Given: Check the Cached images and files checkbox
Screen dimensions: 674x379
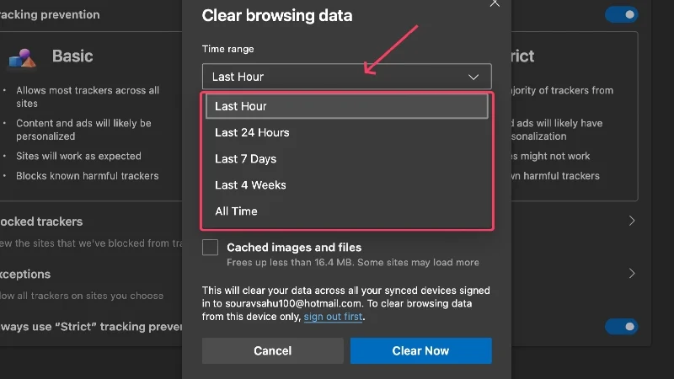Looking at the screenshot, I should click(211, 248).
